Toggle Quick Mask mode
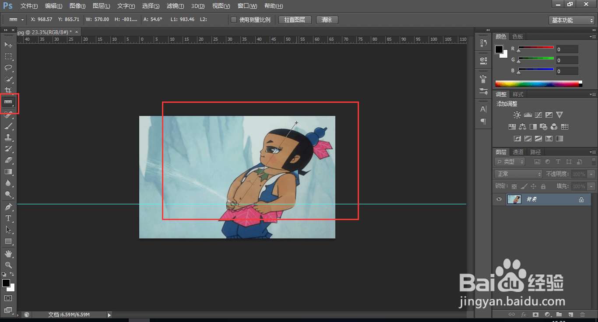 coord(8,298)
